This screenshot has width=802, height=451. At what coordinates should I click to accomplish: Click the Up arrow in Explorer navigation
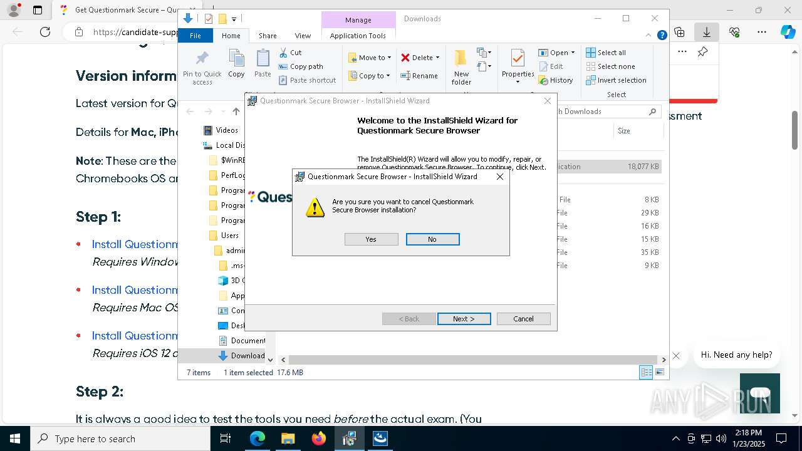236,111
